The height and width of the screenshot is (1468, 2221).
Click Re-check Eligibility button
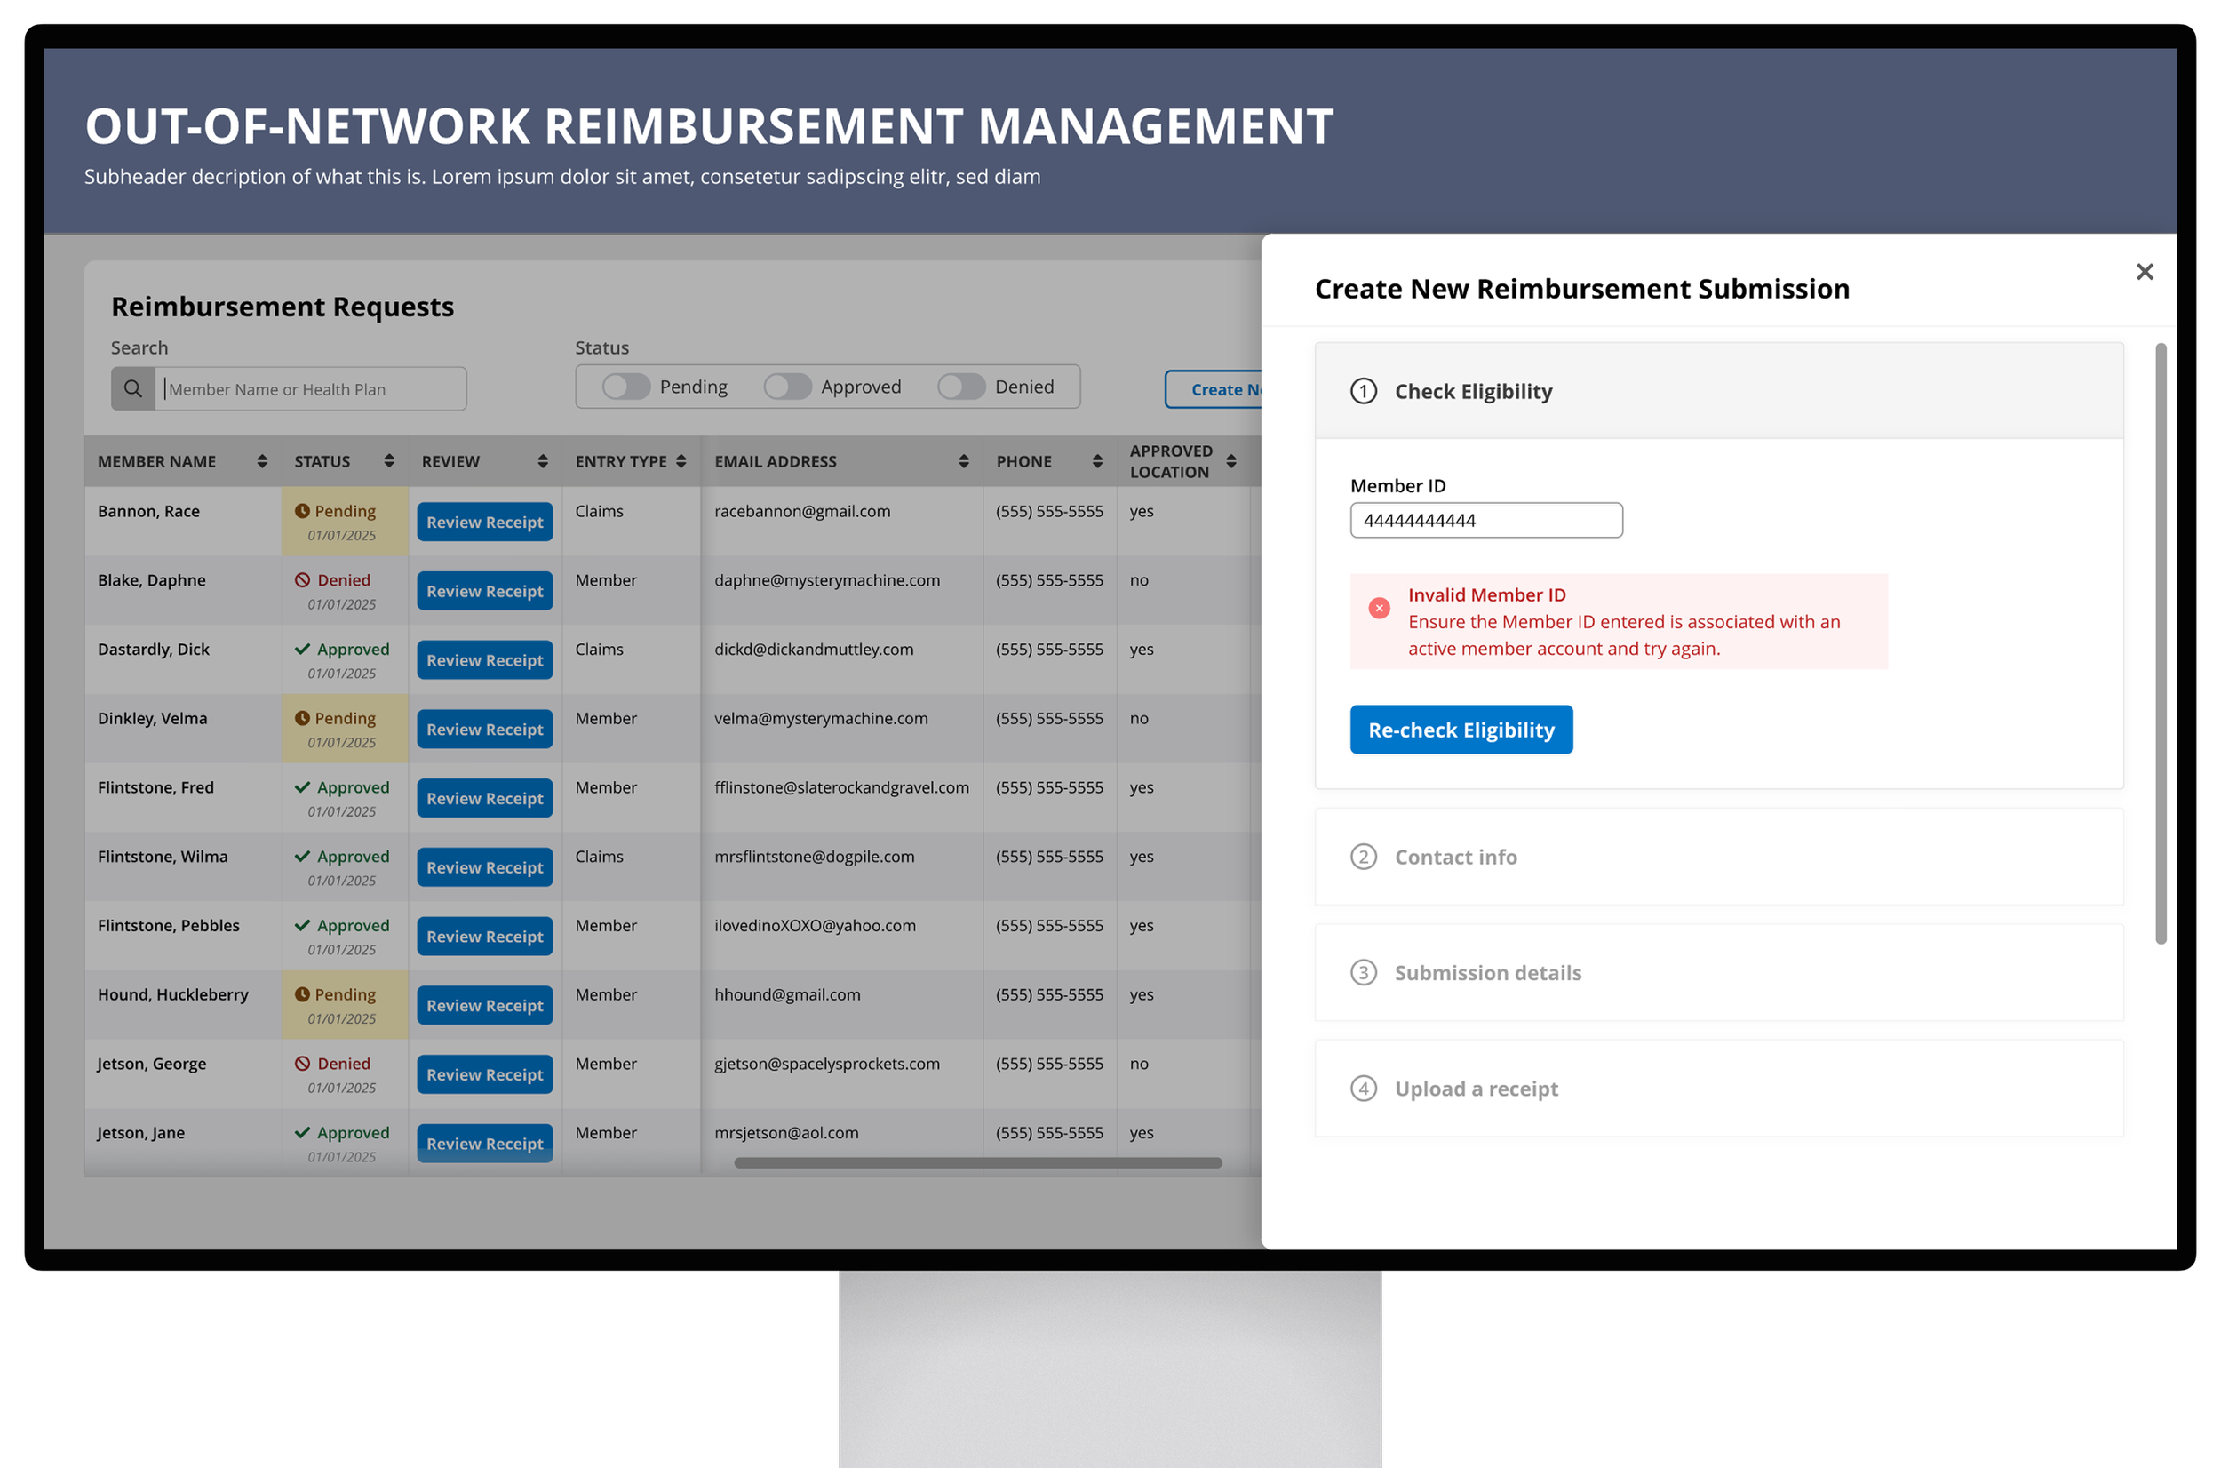pyautogui.click(x=1461, y=730)
